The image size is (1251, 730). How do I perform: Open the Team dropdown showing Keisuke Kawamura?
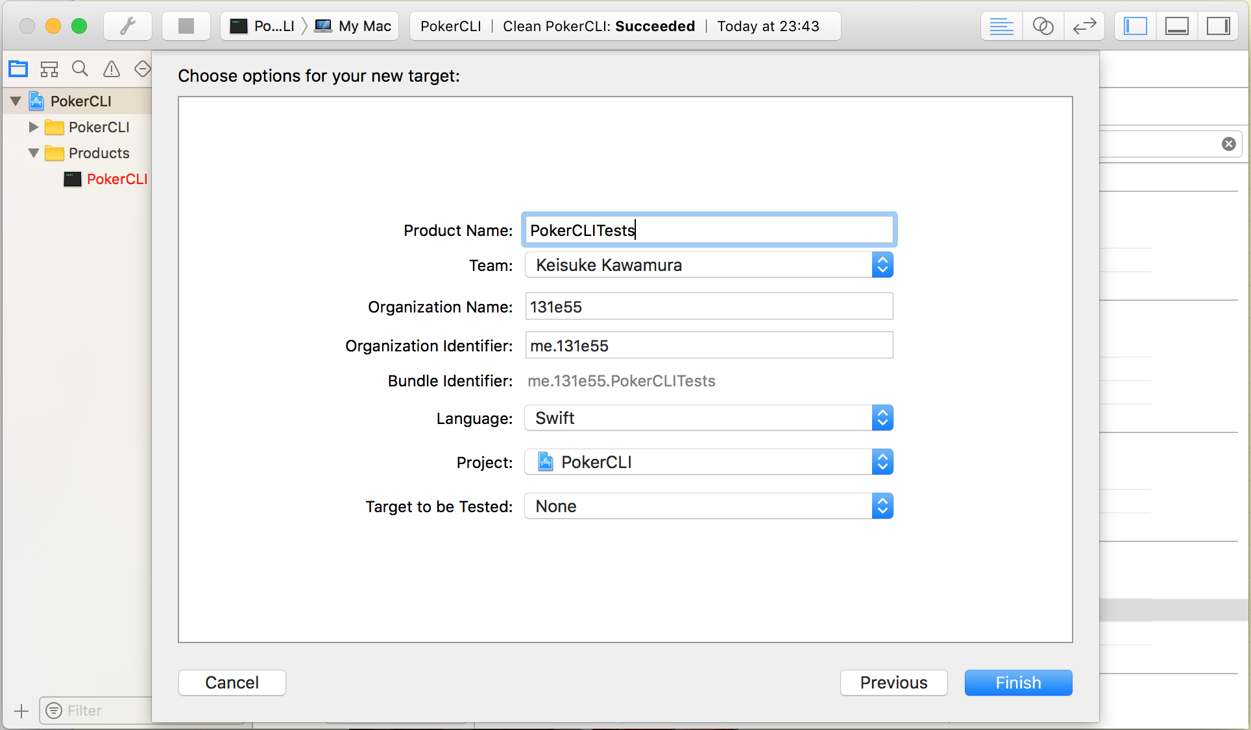coord(709,265)
